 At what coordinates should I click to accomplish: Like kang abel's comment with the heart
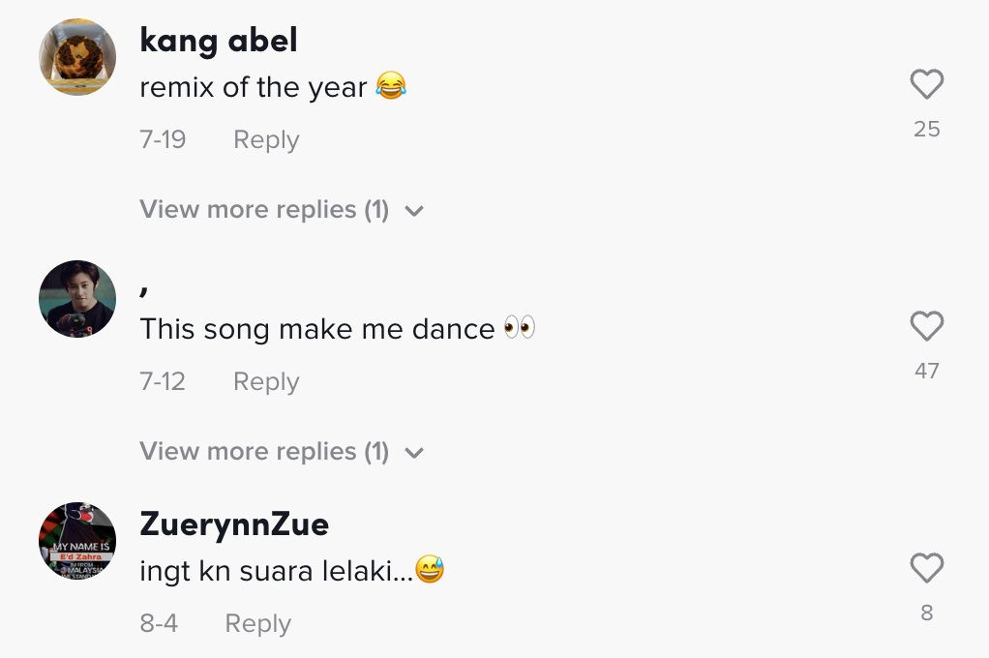[x=926, y=85]
